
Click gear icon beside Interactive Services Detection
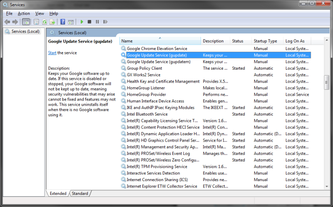[x=123, y=173]
